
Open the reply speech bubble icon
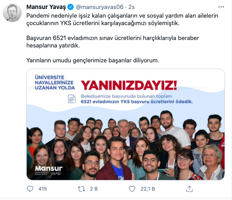tap(30, 189)
